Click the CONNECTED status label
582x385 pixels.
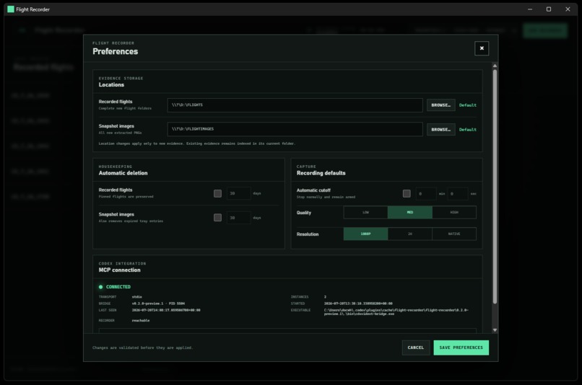click(x=118, y=287)
